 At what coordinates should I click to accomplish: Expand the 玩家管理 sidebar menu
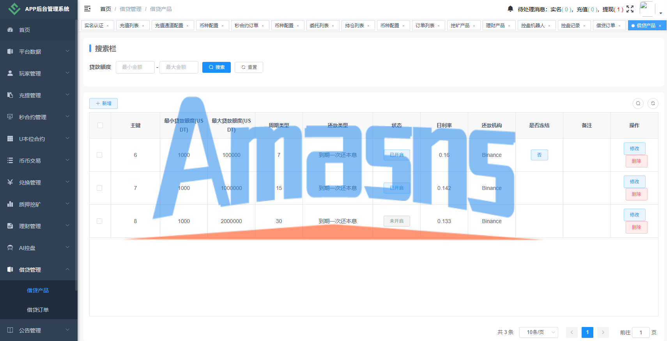[x=39, y=73]
